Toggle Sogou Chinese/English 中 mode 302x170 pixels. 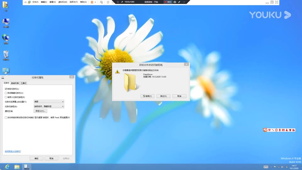pyautogui.click(x=270, y=130)
